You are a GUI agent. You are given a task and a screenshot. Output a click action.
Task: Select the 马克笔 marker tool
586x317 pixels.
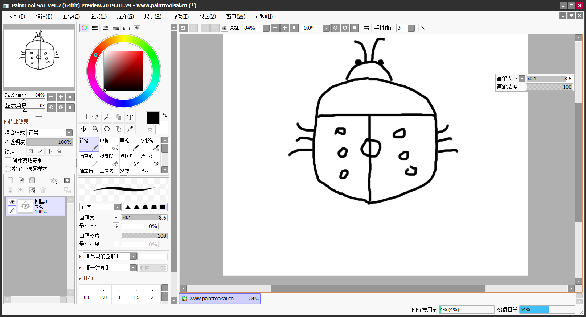click(89, 159)
